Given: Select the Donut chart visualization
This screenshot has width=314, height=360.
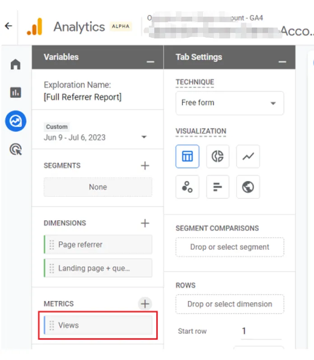Looking at the screenshot, I should tap(218, 156).
